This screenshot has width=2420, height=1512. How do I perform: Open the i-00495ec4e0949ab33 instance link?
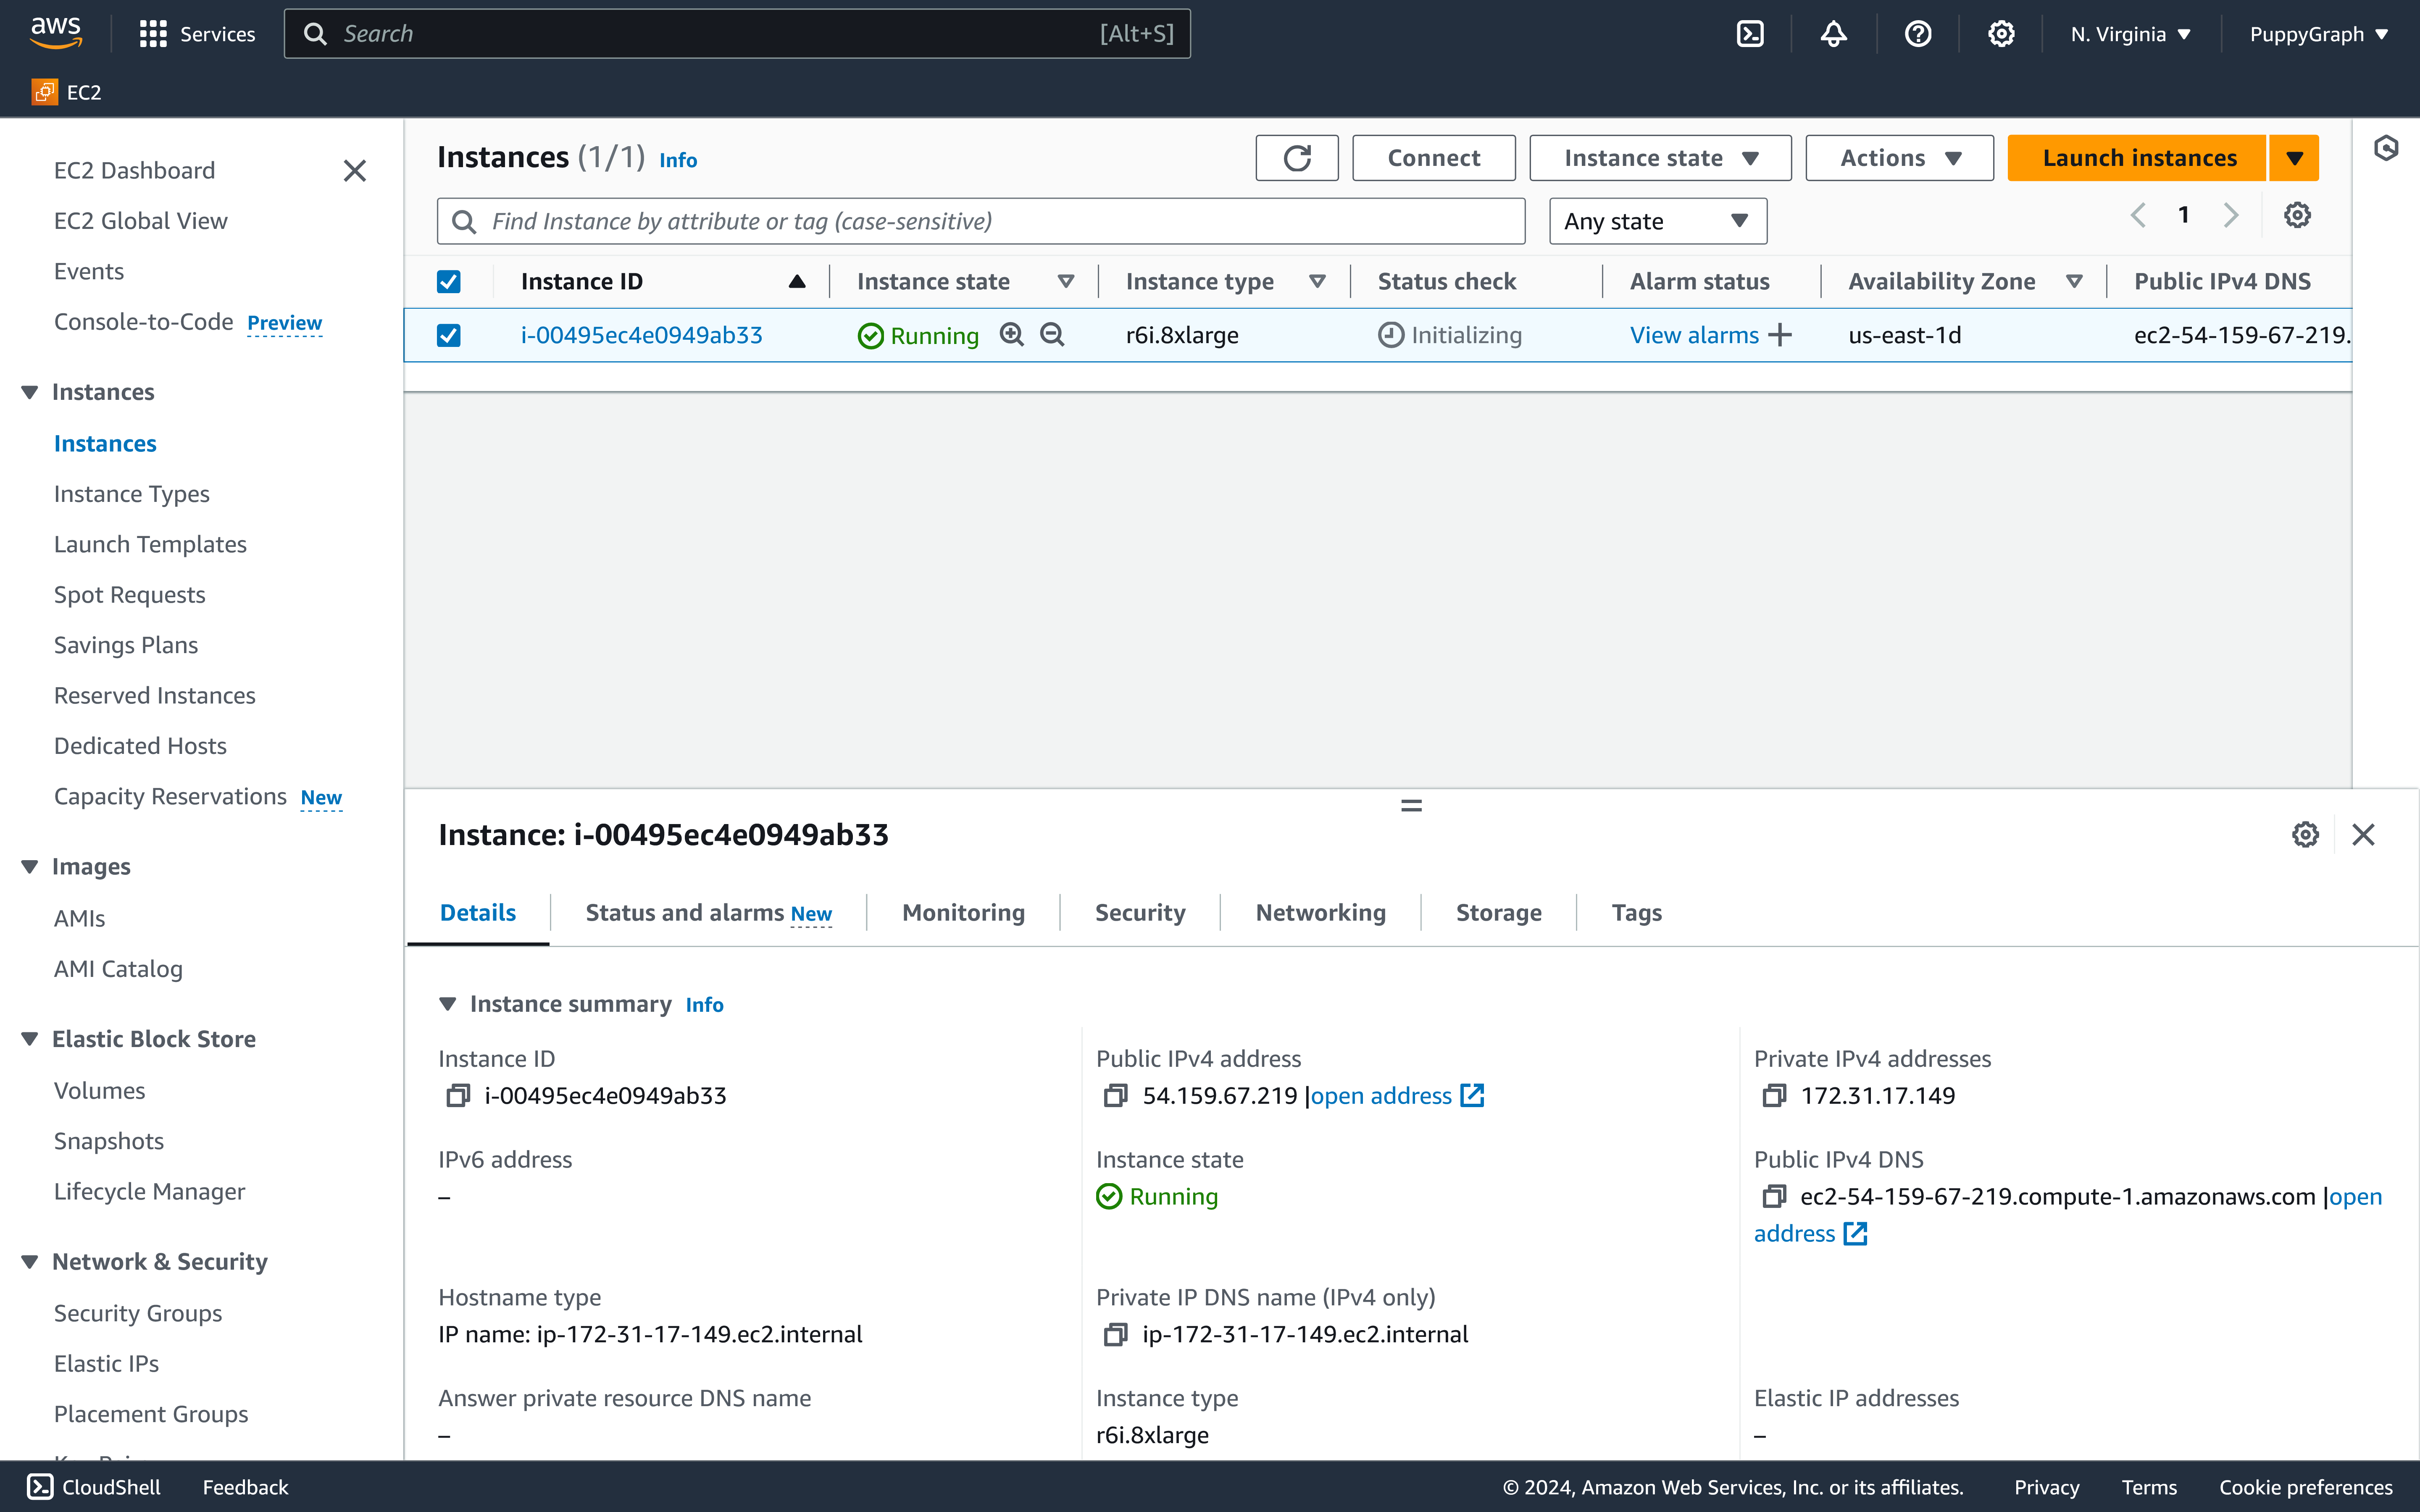(x=641, y=335)
